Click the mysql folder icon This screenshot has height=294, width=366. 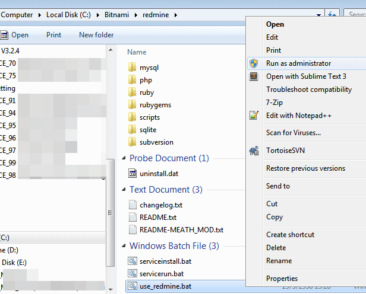(x=132, y=68)
